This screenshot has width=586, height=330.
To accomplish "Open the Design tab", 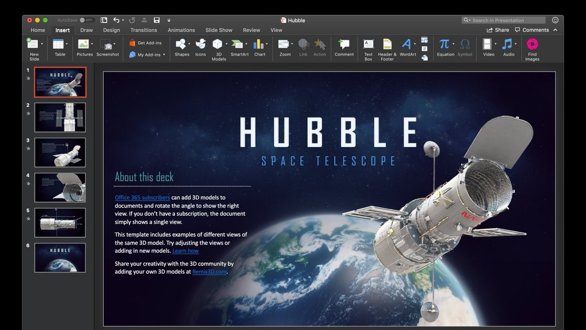I will 111,30.
